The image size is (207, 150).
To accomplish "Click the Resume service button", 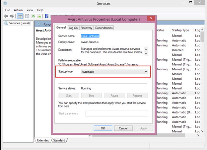I will [x=137, y=96].
